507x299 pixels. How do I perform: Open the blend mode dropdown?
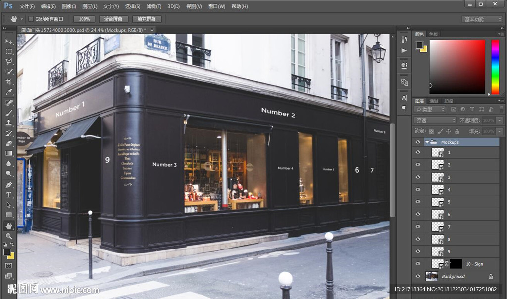point(435,121)
